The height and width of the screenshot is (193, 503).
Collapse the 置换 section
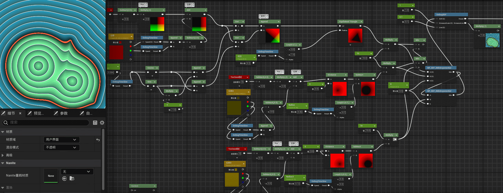3,188
